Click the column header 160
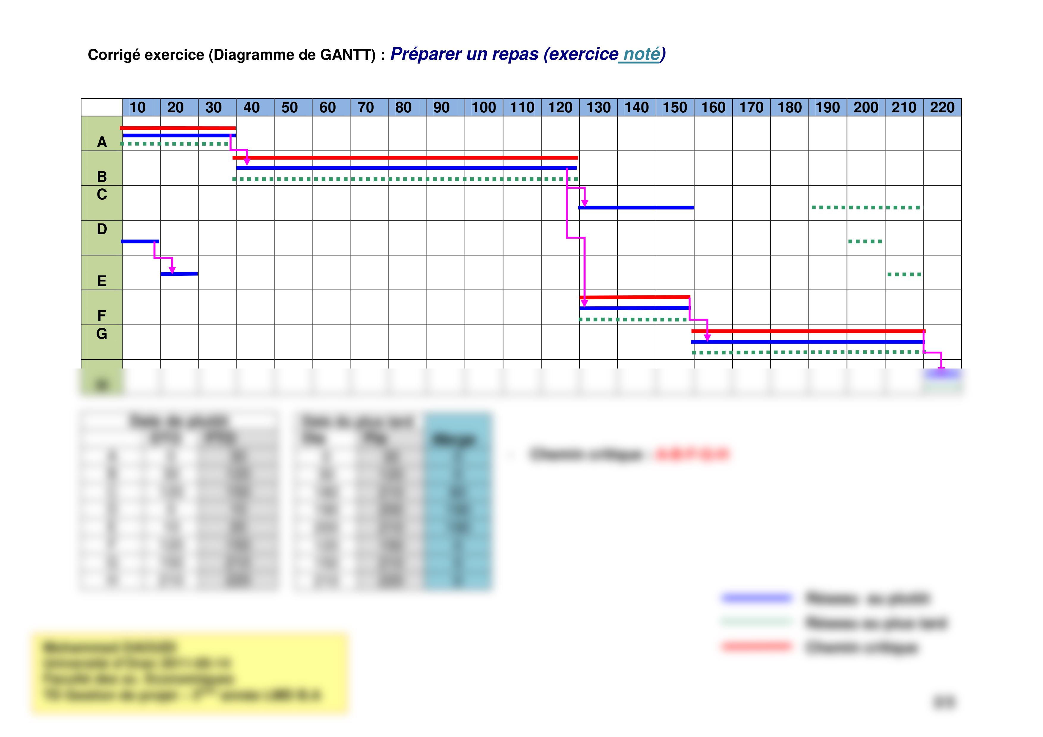This screenshot has width=1043, height=737. coord(713,108)
